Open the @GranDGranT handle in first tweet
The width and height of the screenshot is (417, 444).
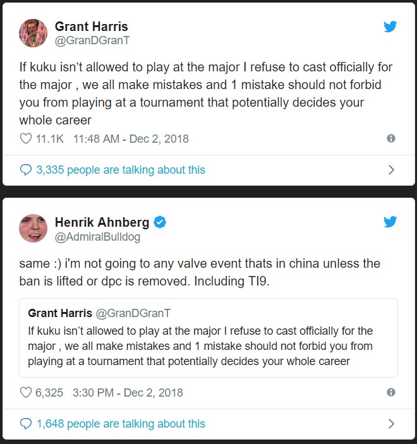(x=92, y=41)
